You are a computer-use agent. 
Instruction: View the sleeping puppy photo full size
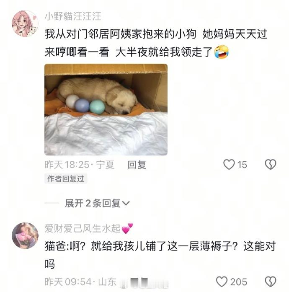106,109
